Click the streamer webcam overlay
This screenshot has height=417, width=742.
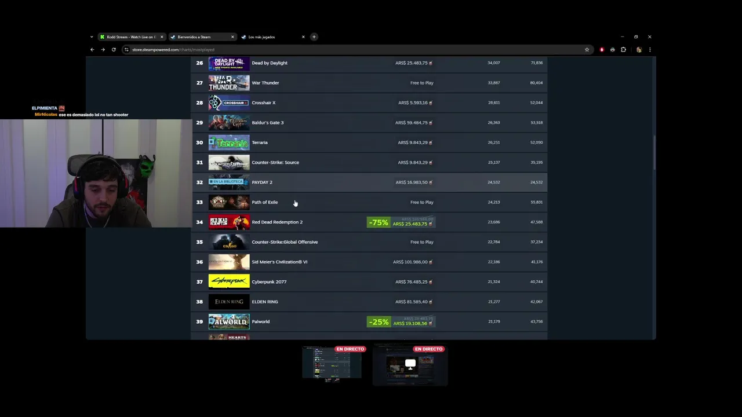(x=96, y=173)
